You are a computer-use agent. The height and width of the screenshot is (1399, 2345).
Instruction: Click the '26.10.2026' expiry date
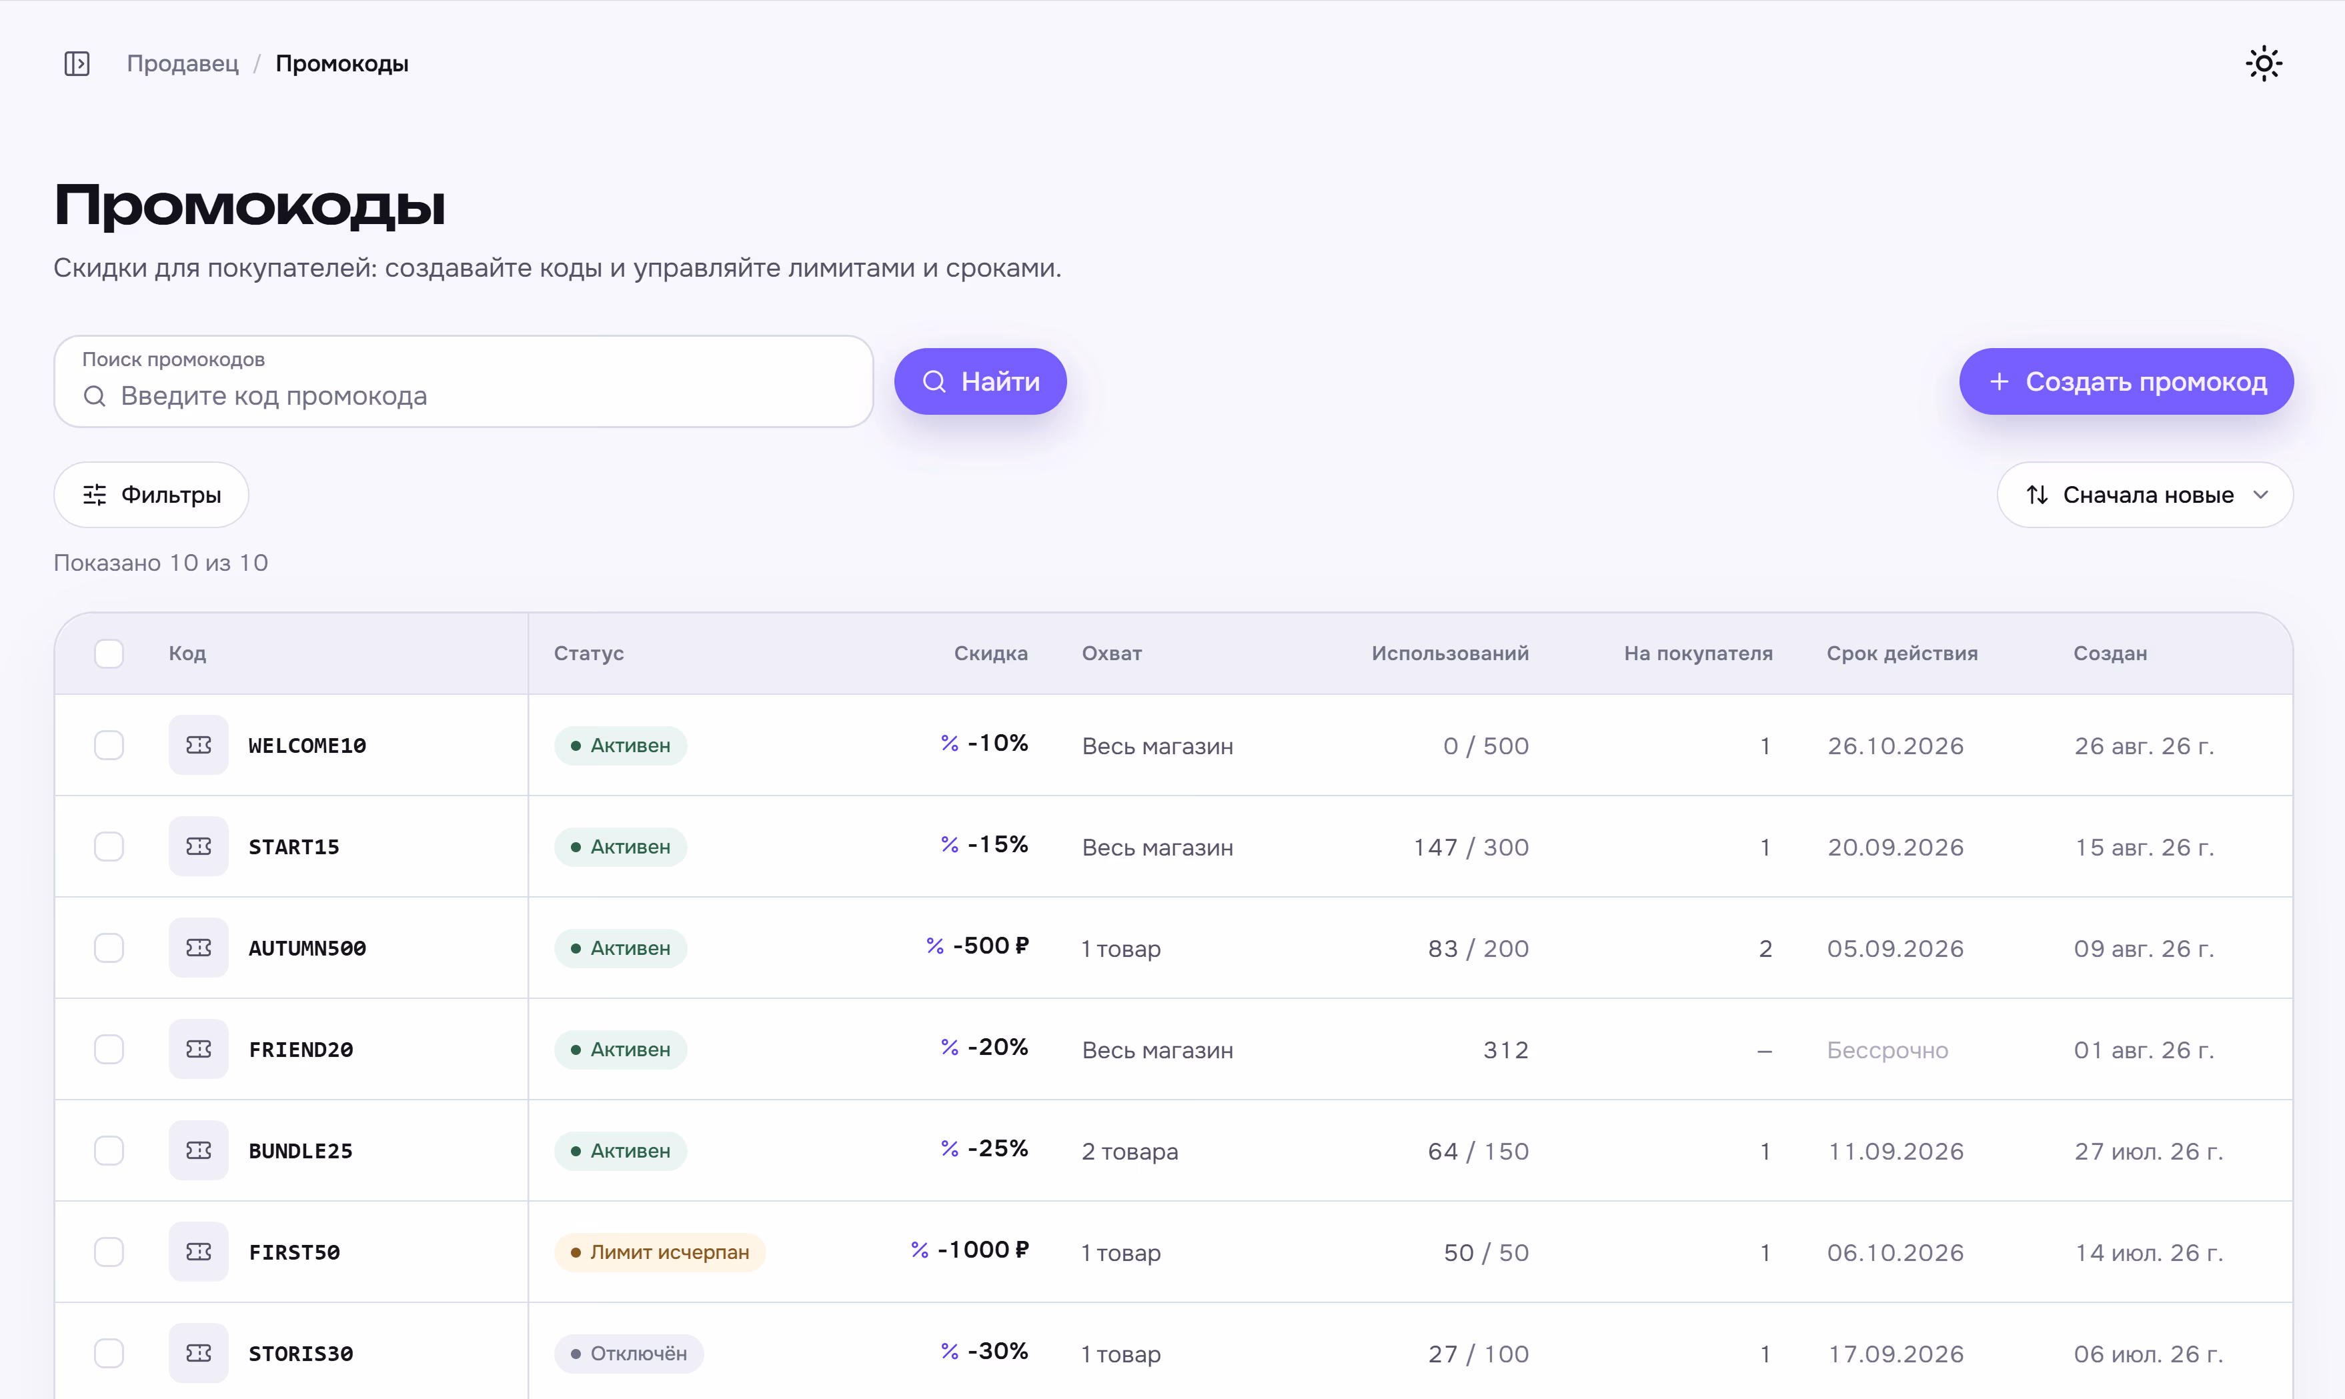click(1895, 746)
